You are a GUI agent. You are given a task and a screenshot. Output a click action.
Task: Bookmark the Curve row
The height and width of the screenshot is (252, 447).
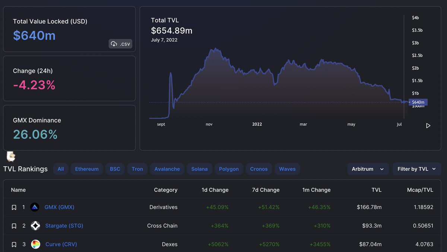(14, 244)
